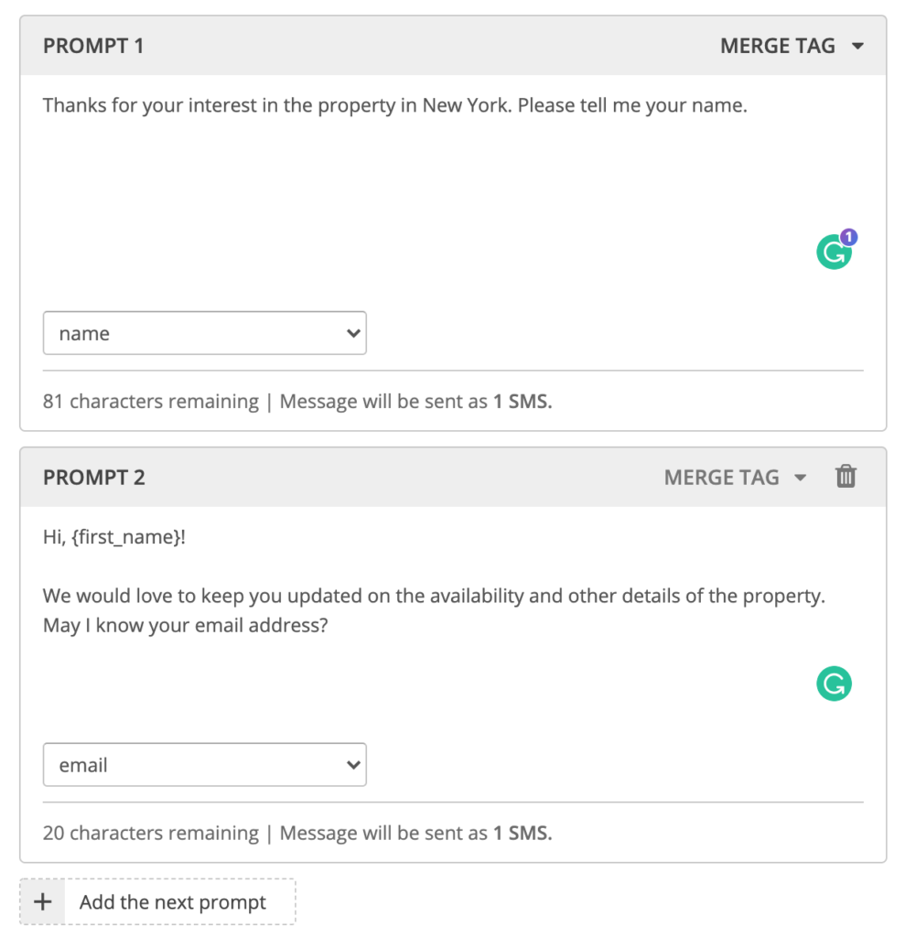This screenshot has height=937, width=905.
Task: Click the {first_name} merge tag text
Action: point(126,536)
